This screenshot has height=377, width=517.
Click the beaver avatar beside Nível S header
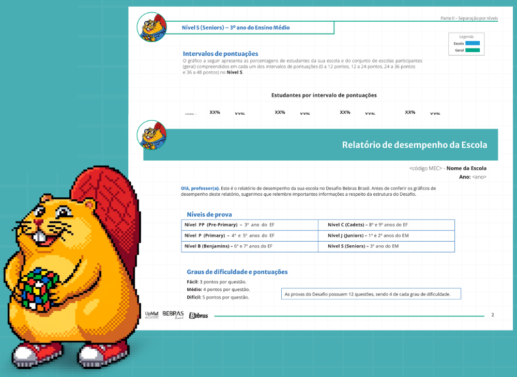pyautogui.click(x=151, y=27)
